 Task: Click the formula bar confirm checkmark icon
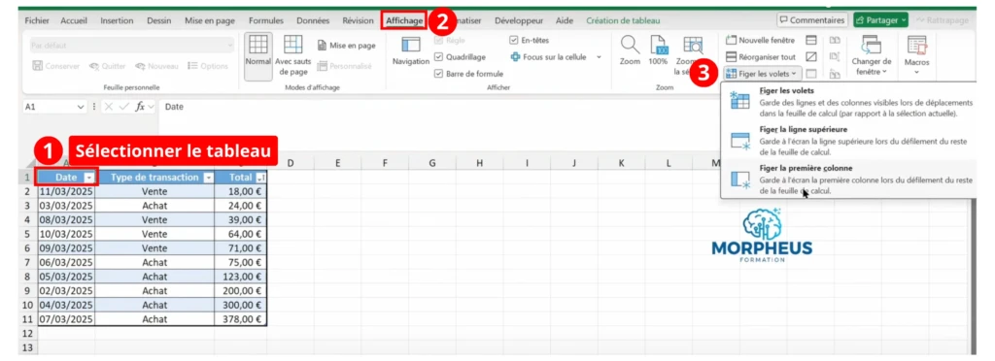coord(123,107)
